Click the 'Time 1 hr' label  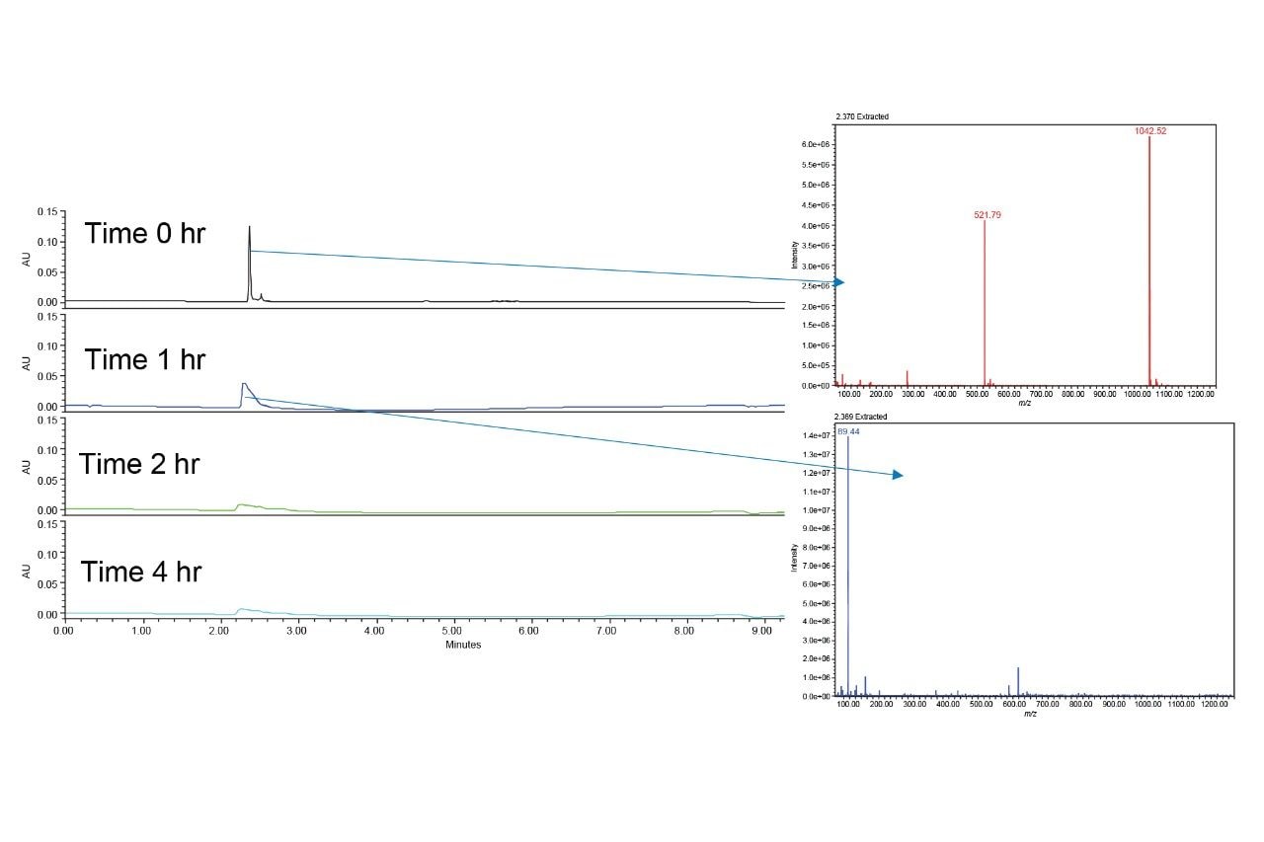[x=145, y=359]
